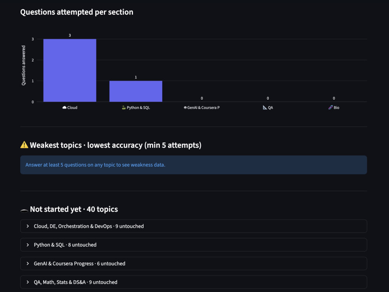Screen dimensions: 389x292
Task: Open QA, Math, Stats & DS&A expander
Action: (193, 282)
